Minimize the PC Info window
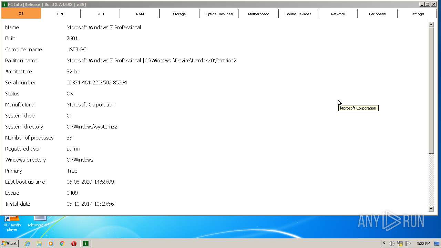This screenshot has width=441, height=248. click(422, 4)
